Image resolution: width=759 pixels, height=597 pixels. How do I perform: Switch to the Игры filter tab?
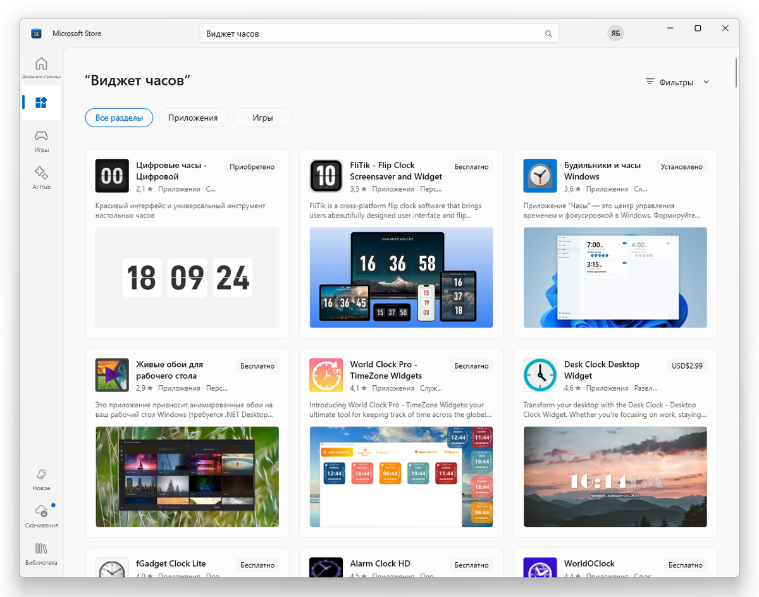tap(262, 118)
